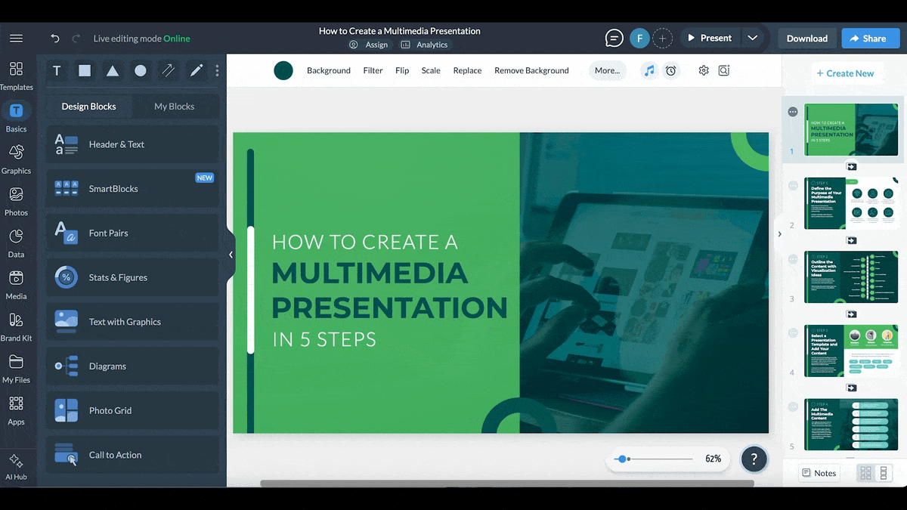Open the help question mark button
Viewport: 907px width, 510px height.
[754, 459]
